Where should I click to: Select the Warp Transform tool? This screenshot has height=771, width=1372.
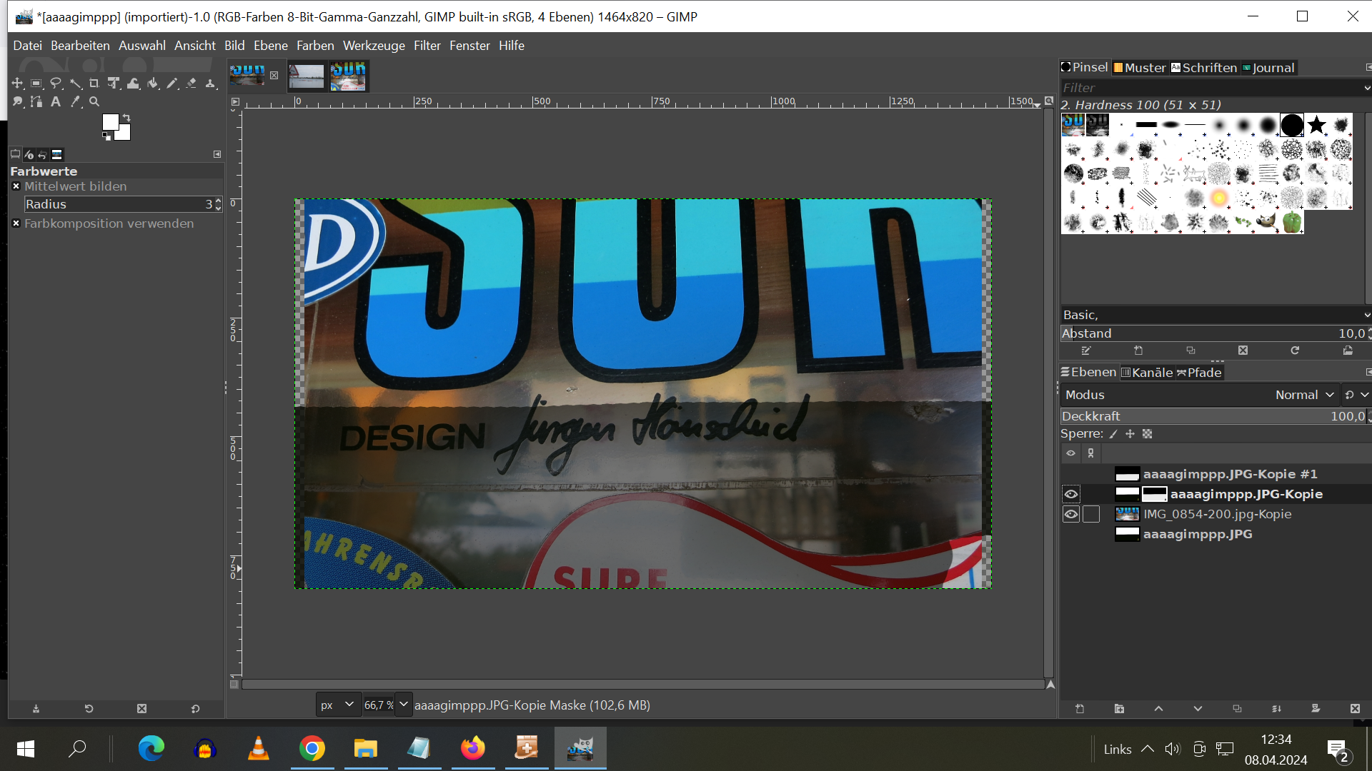click(x=133, y=84)
